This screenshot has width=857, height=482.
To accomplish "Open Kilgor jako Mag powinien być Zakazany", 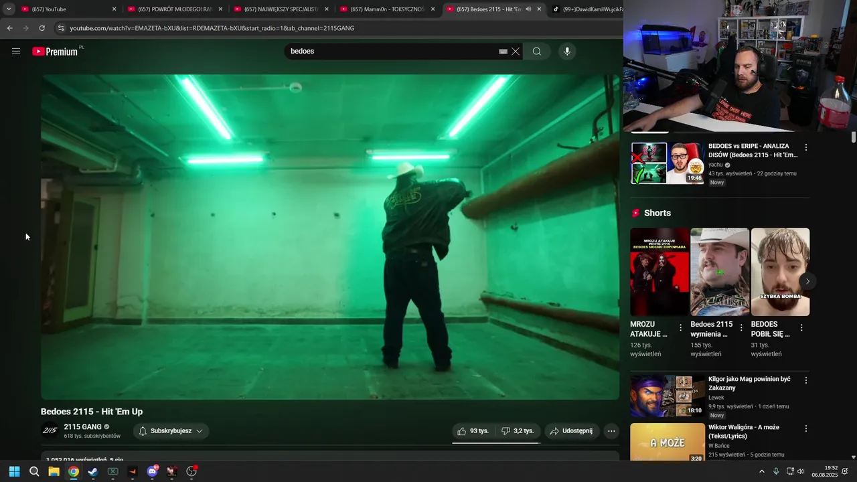I will [749, 384].
